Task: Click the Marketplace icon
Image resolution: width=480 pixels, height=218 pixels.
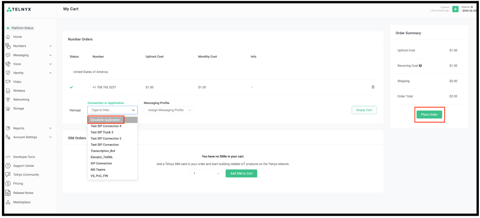Action: click(8, 202)
